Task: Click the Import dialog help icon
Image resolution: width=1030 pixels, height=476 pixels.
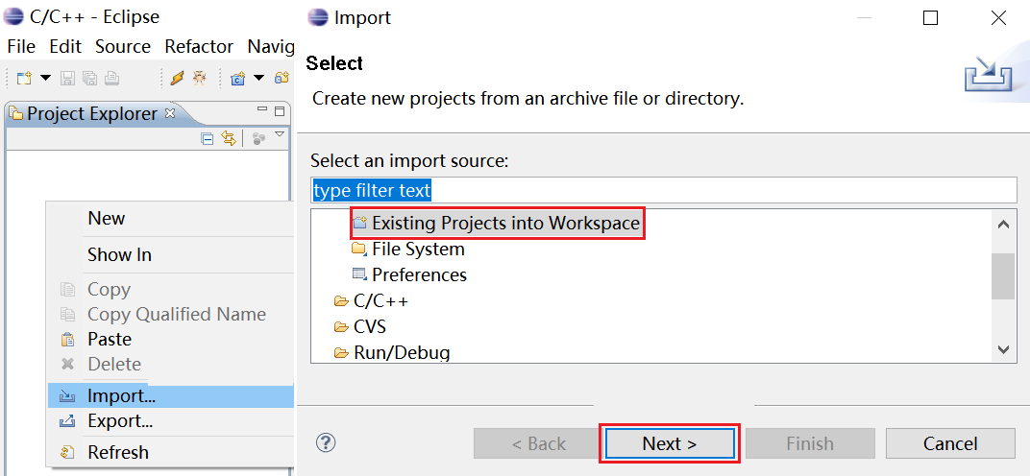Action: [x=326, y=442]
